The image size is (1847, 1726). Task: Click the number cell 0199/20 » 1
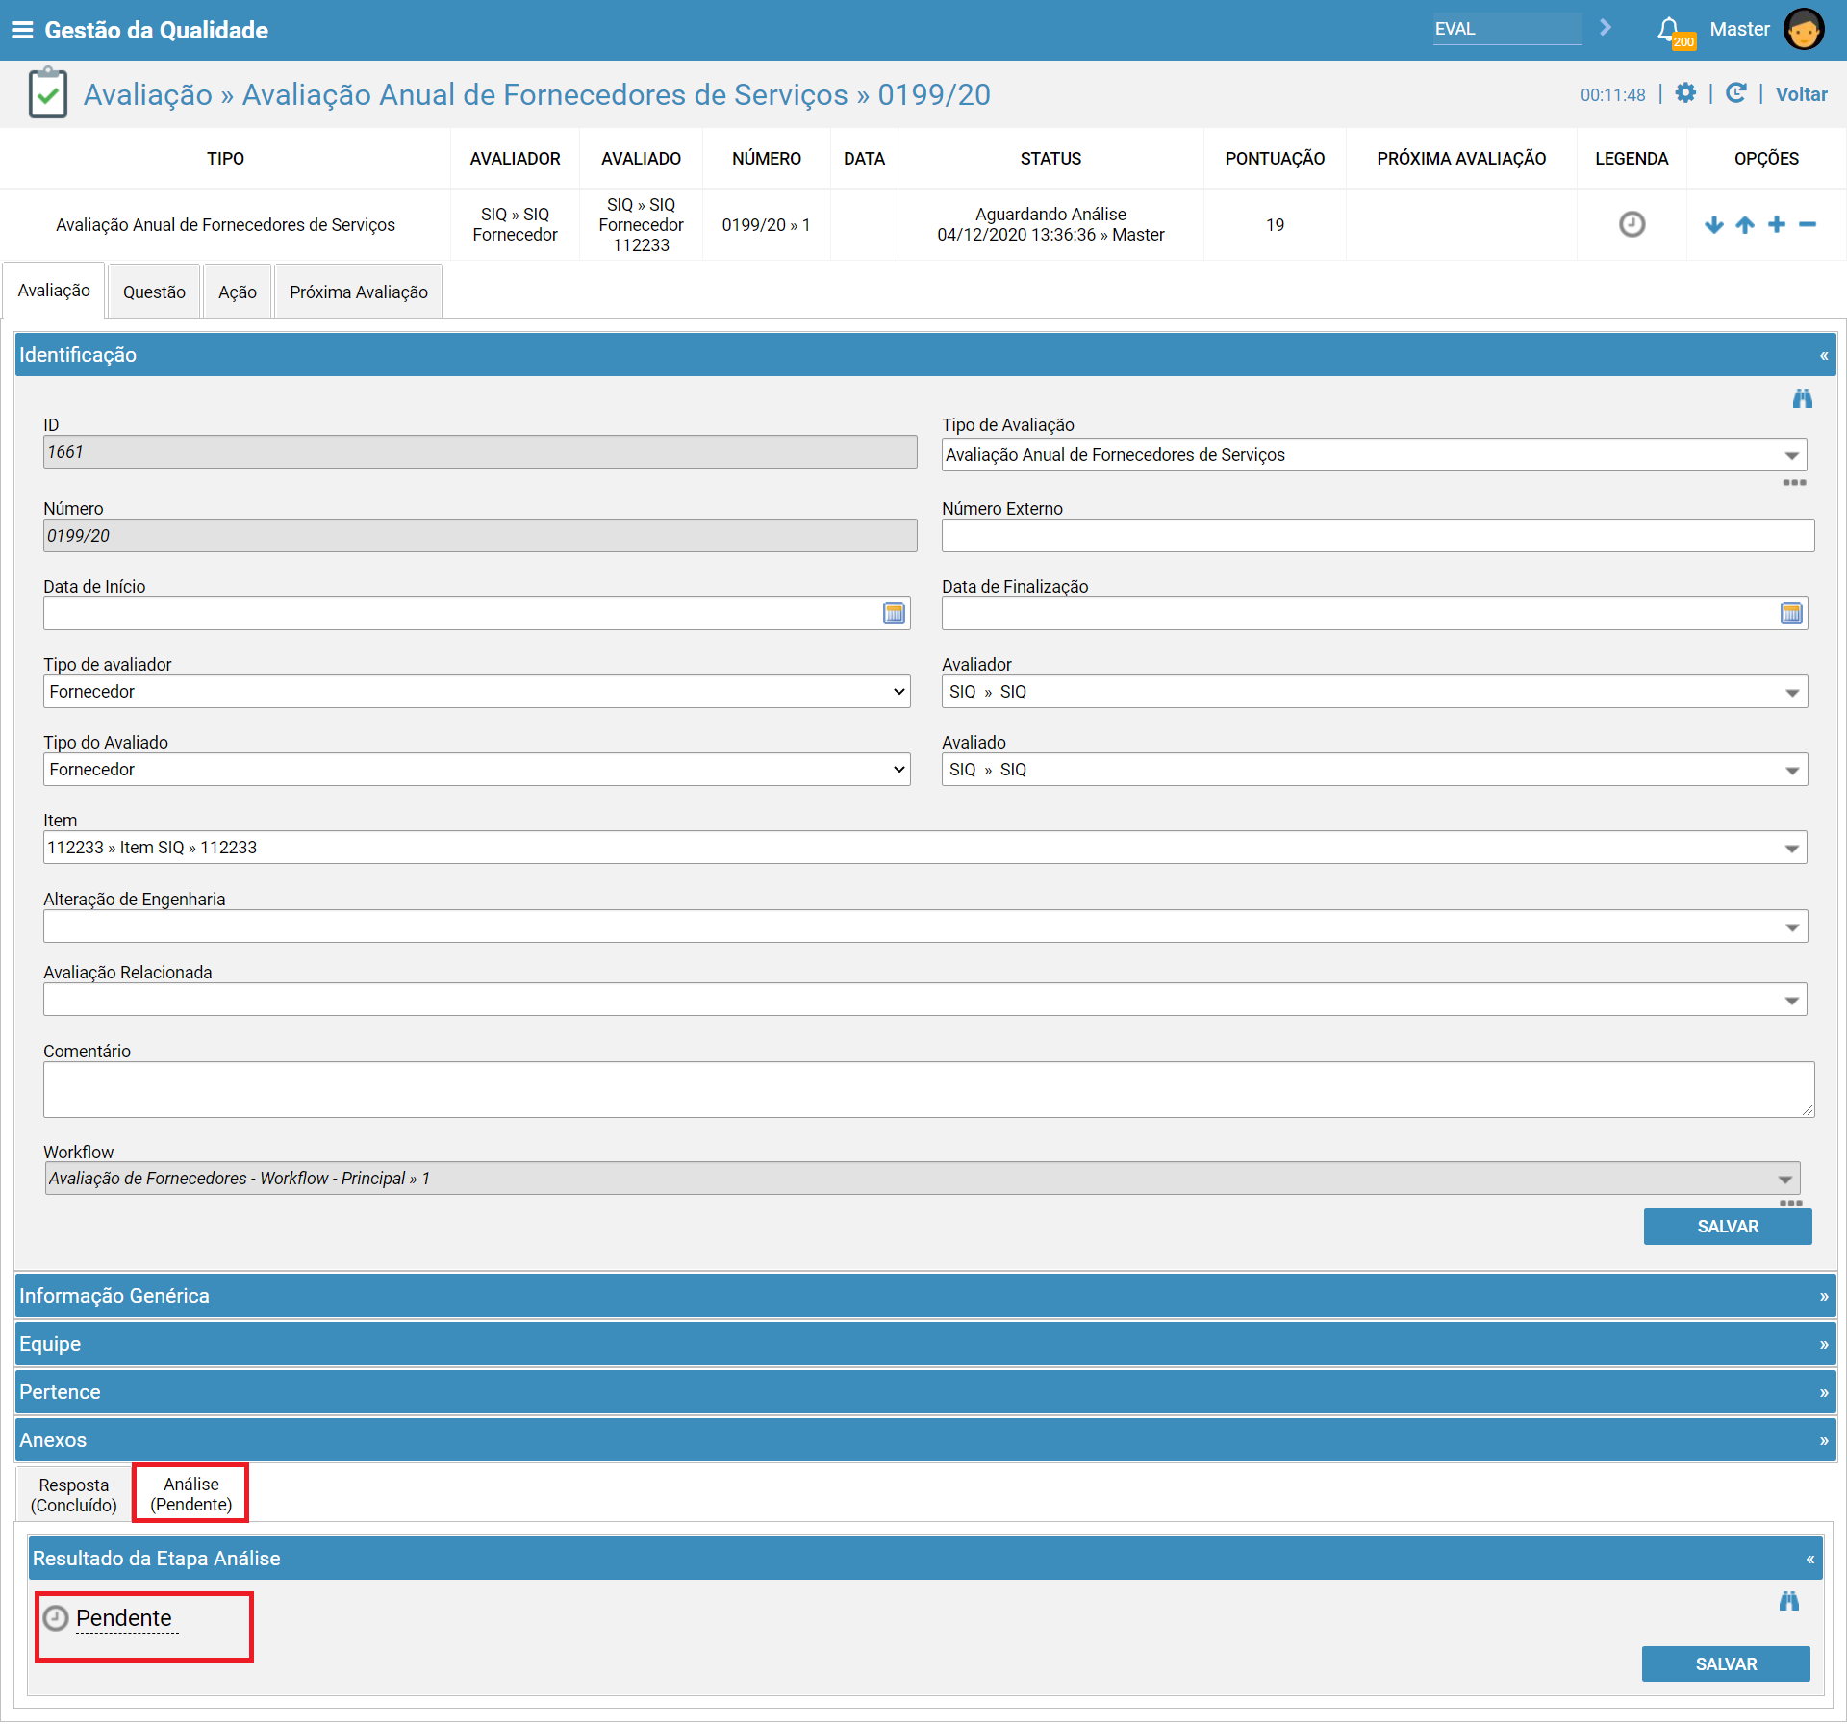766,225
